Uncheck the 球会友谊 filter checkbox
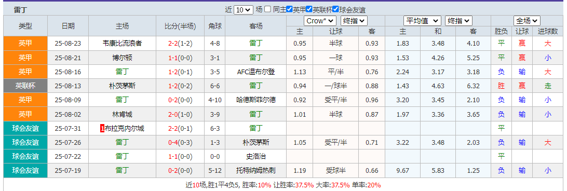The width and height of the screenshot is (567, 191). (335, 9)
